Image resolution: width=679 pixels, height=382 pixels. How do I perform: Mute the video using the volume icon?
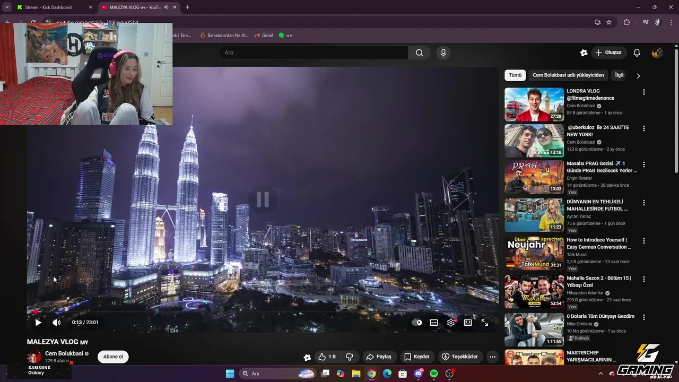tap(57, 322)
